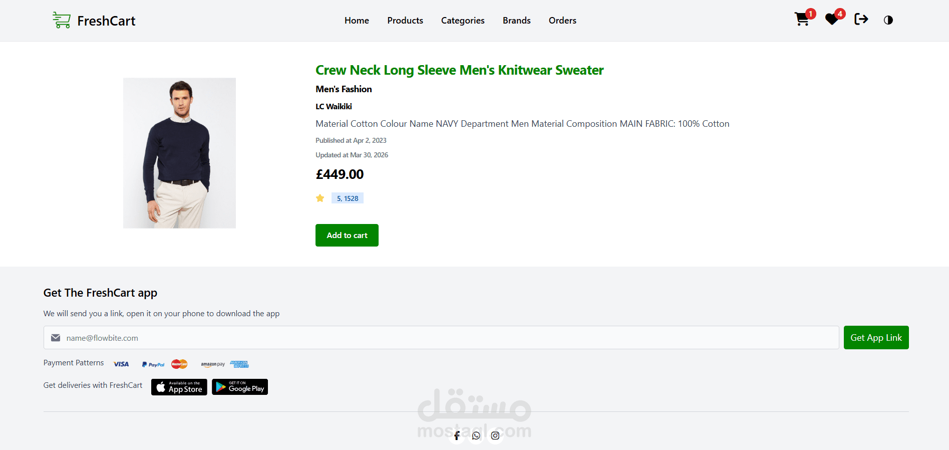Open the Instagram social icon
The height and width of the screenshot is (450, 949).
[x=495, y=435]
